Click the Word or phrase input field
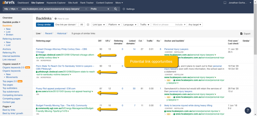Image resolution: width=257 pixels, height=116 pixels. [163, 25]
